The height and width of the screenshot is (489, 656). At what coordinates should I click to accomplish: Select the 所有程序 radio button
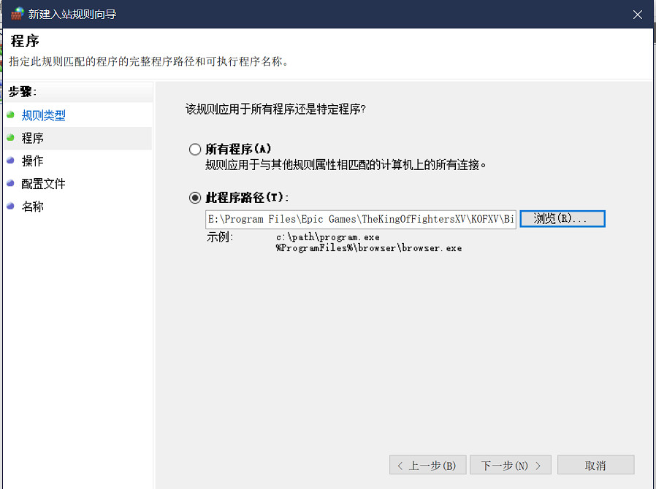pyautogui.click(x=195, y=149)
